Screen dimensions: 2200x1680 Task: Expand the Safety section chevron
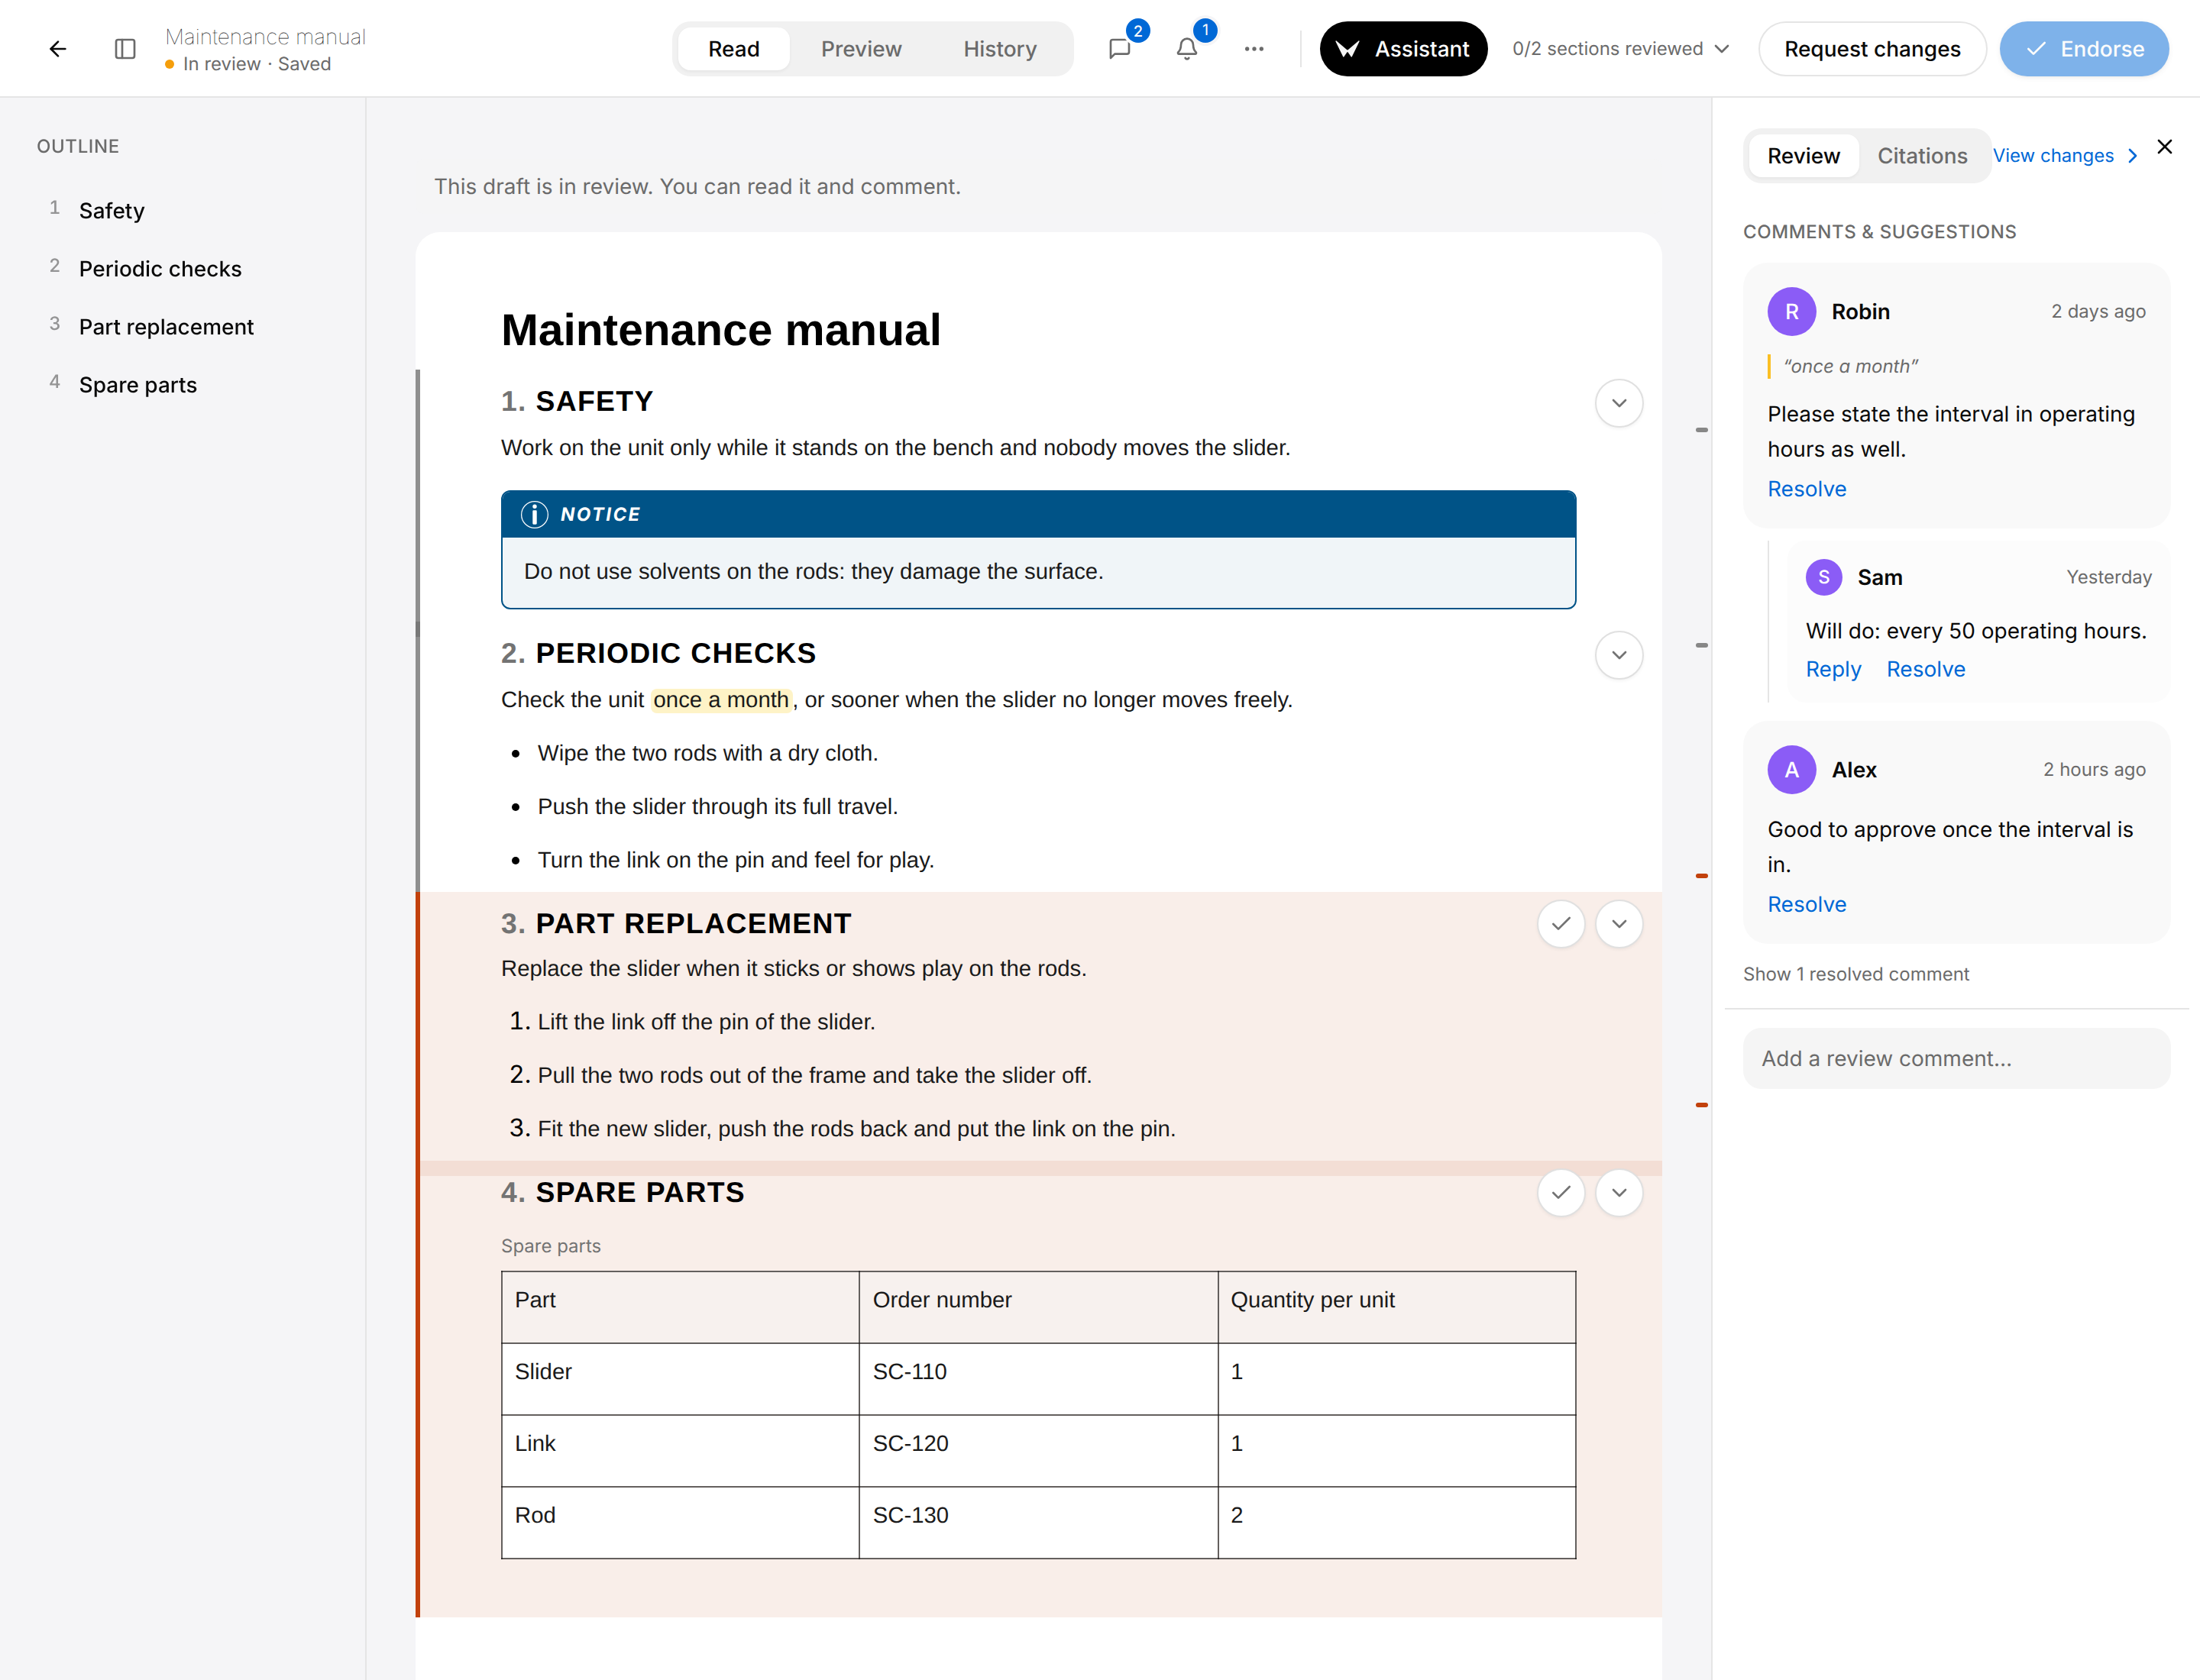click(x=1619, y=403)
